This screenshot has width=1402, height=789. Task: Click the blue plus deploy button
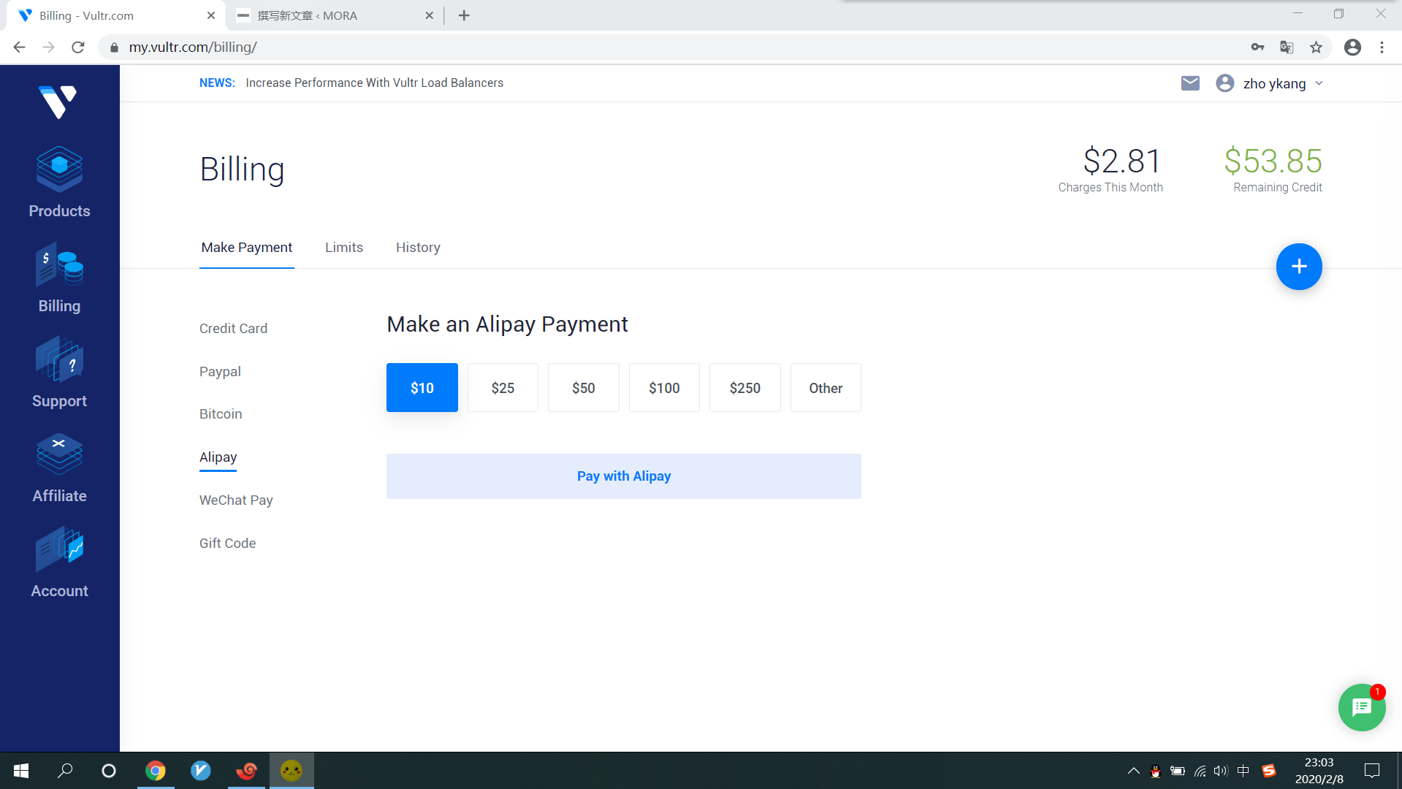pos(1299,267)
